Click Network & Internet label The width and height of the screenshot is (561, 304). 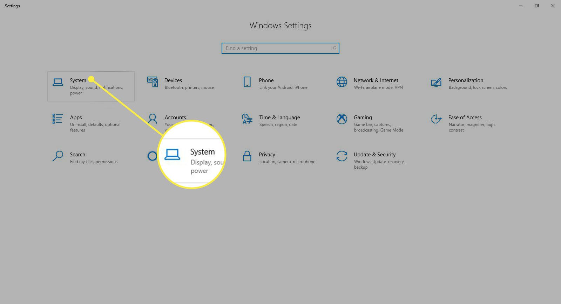click(376, 80)
